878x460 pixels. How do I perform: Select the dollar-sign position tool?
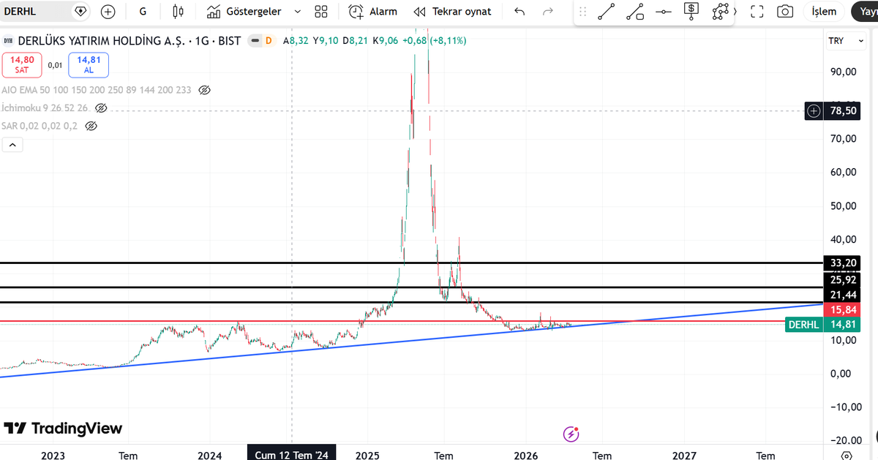pyautogui.click(x=691, y=11)
